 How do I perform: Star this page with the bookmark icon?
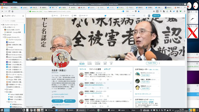(x=139, y=11)
